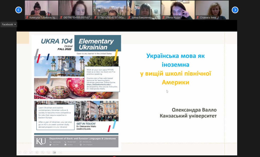Viewport: 260px width, 157px height.
Task: Select the pen tool in slideshow toolbar
Action: pos(31,152)
